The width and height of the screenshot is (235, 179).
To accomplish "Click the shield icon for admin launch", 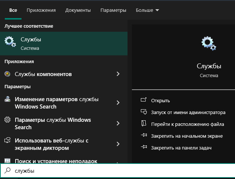I will click(144, 112).
